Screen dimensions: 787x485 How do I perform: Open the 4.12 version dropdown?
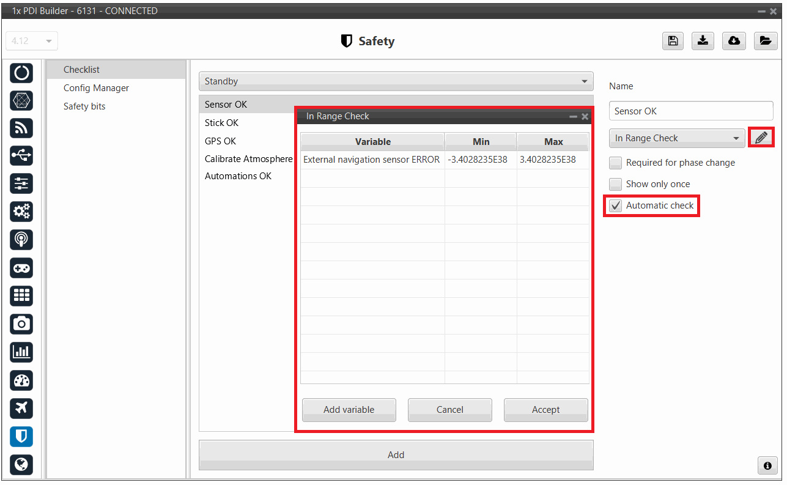[32, 41]
